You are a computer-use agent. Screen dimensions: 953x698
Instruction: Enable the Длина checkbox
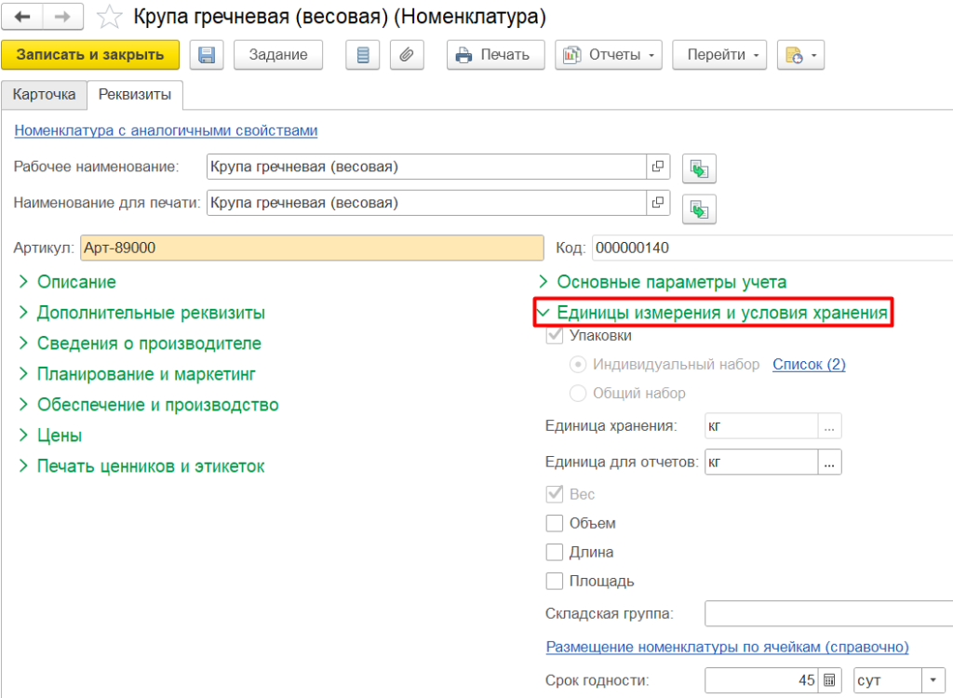pos(555,552)
